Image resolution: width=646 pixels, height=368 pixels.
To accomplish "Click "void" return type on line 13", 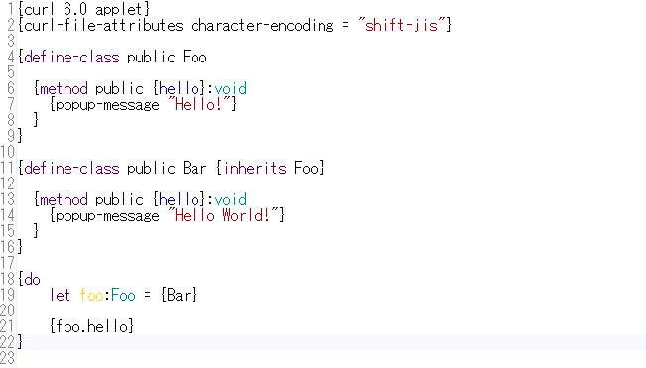I will click(230, 199).
